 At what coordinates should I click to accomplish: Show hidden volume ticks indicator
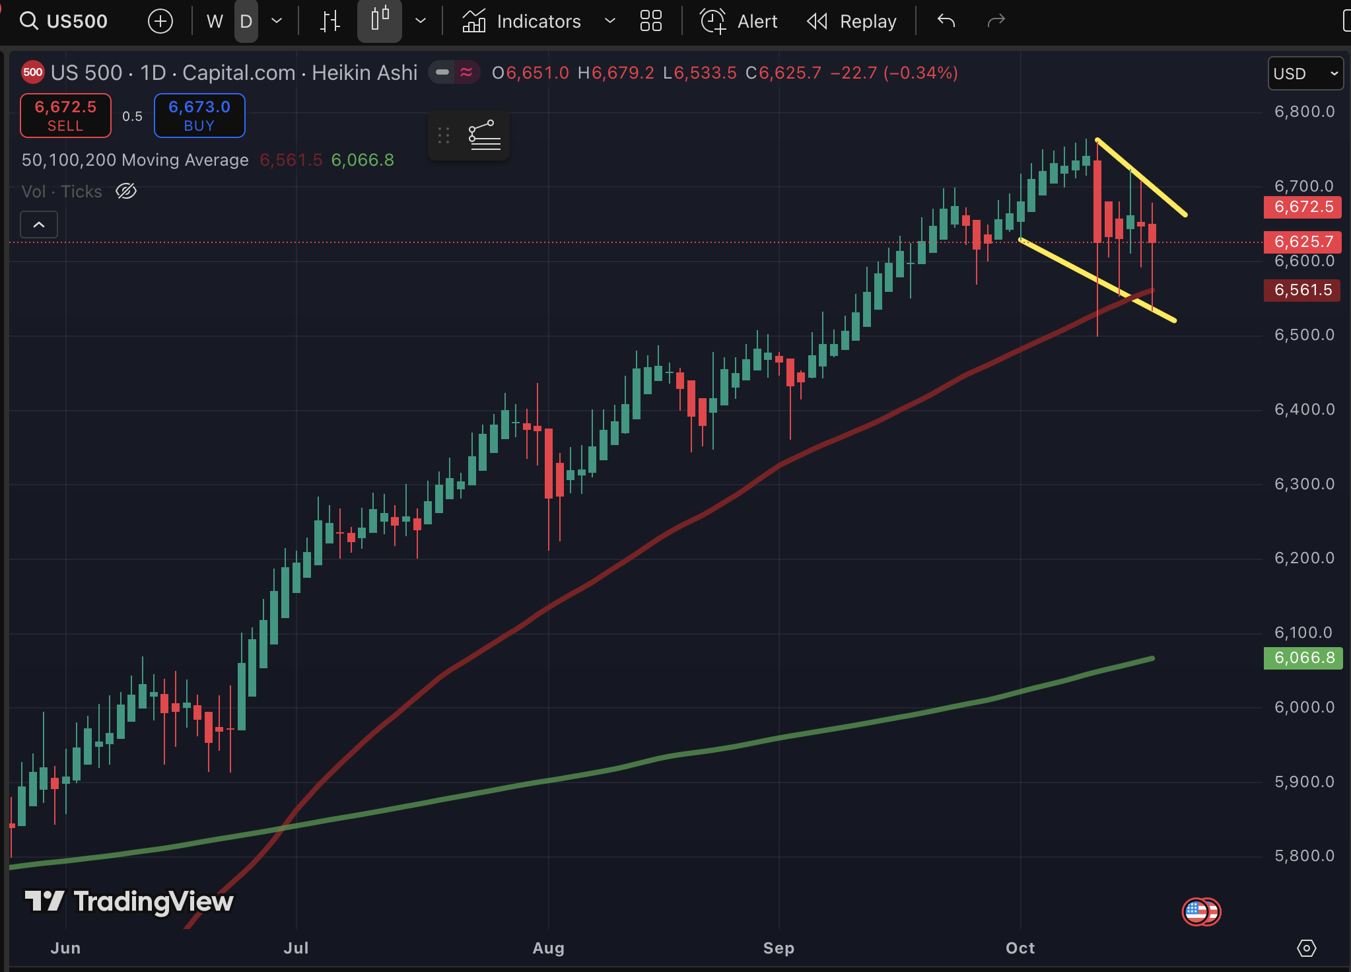click(126, 191)
